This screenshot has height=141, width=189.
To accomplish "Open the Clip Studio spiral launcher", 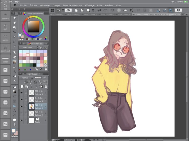I will [x=68, y=10].
